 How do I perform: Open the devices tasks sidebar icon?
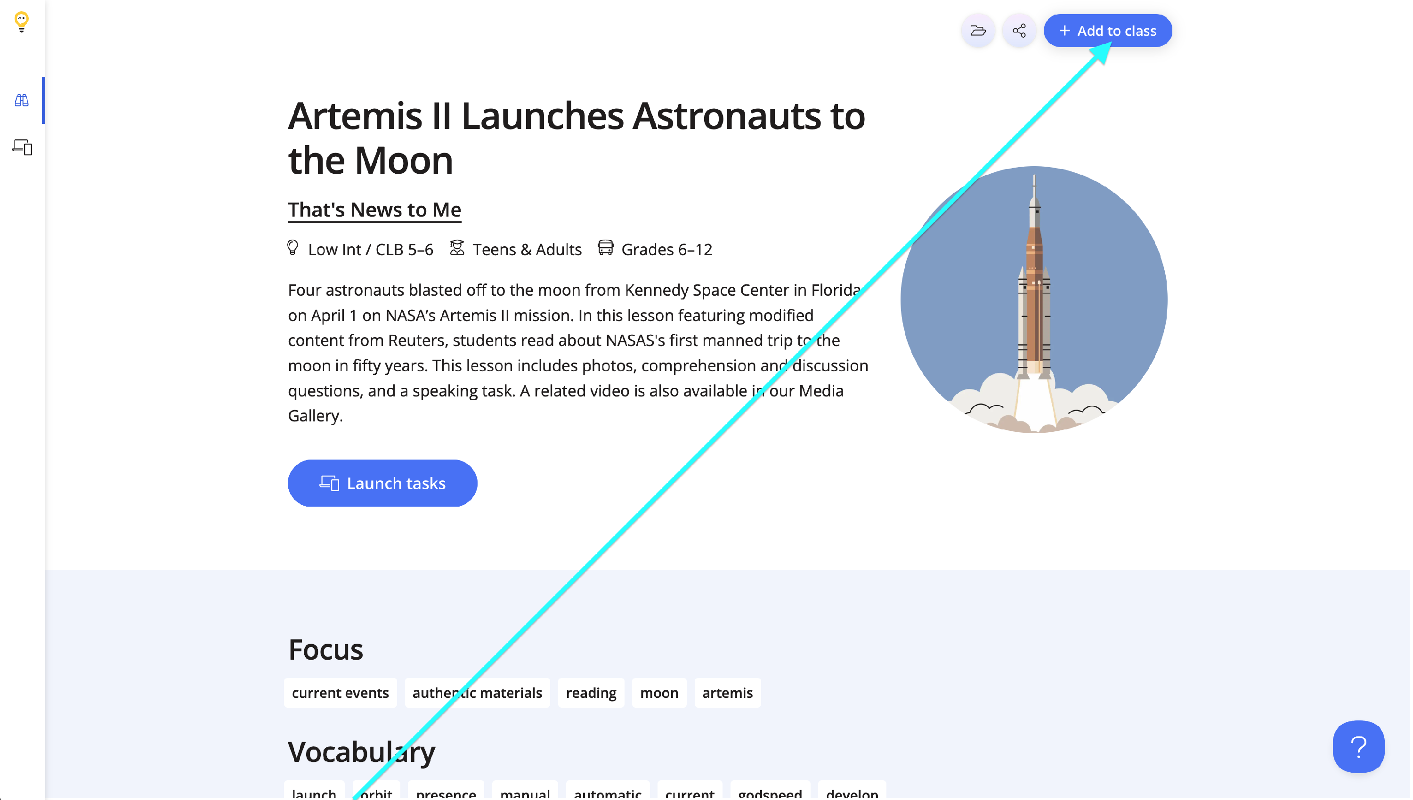pyautogui.click(x=22, y=147)
